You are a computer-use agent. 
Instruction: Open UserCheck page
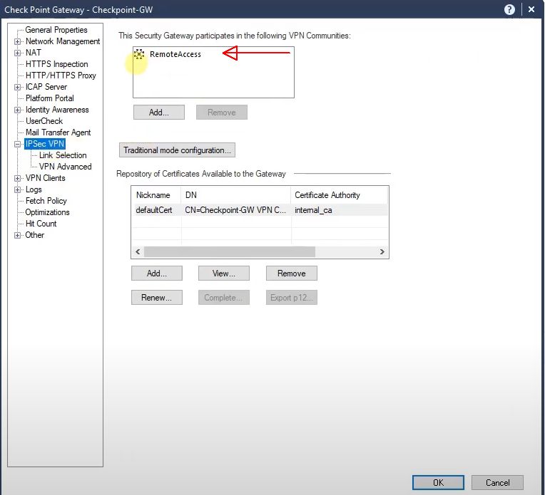tap(44, 121)
